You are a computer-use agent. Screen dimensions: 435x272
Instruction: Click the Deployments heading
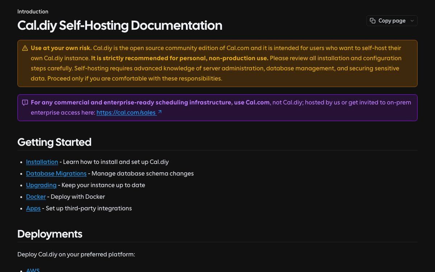tap(50, 234)
